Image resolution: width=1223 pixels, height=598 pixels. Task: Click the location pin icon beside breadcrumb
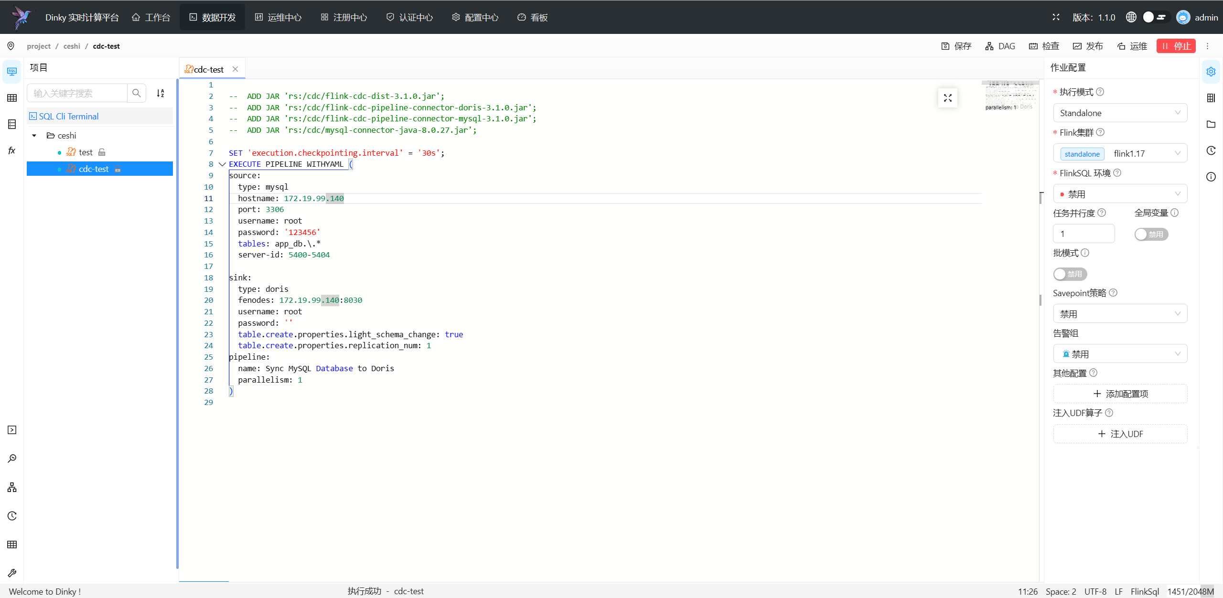point(11,46)
